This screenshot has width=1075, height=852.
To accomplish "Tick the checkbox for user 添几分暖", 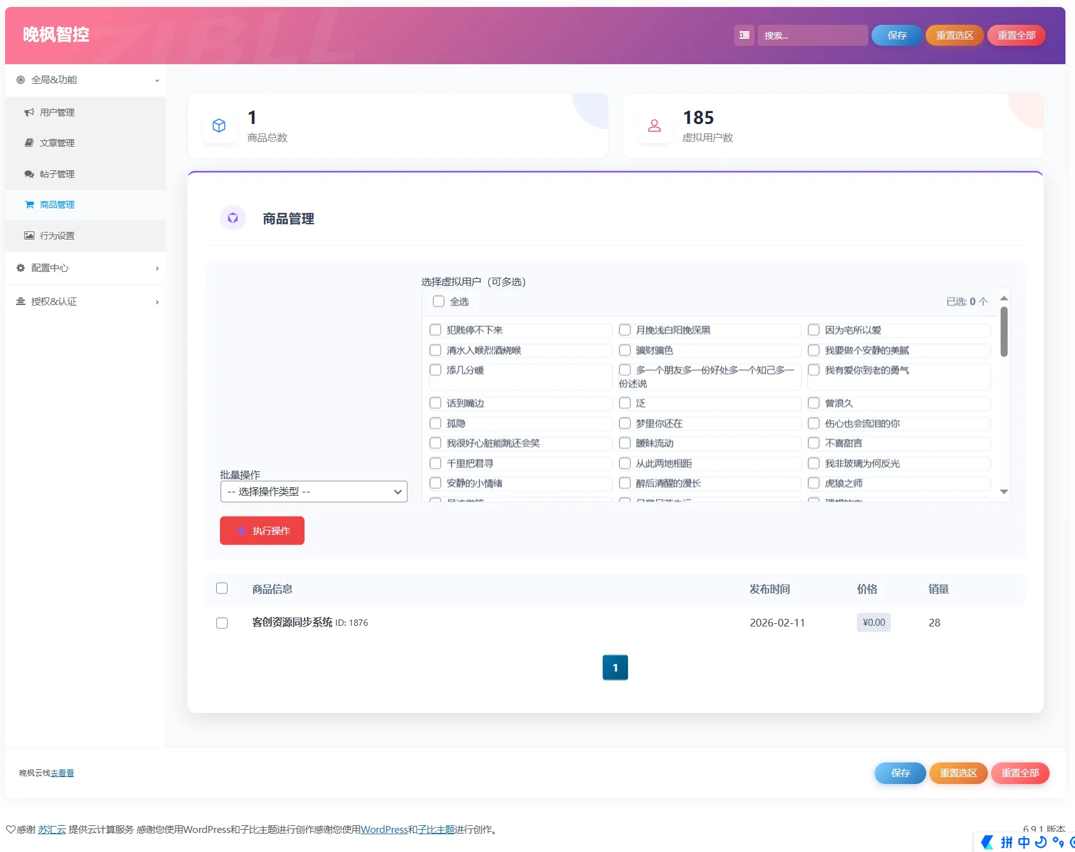I will click(x=435, y=370).
